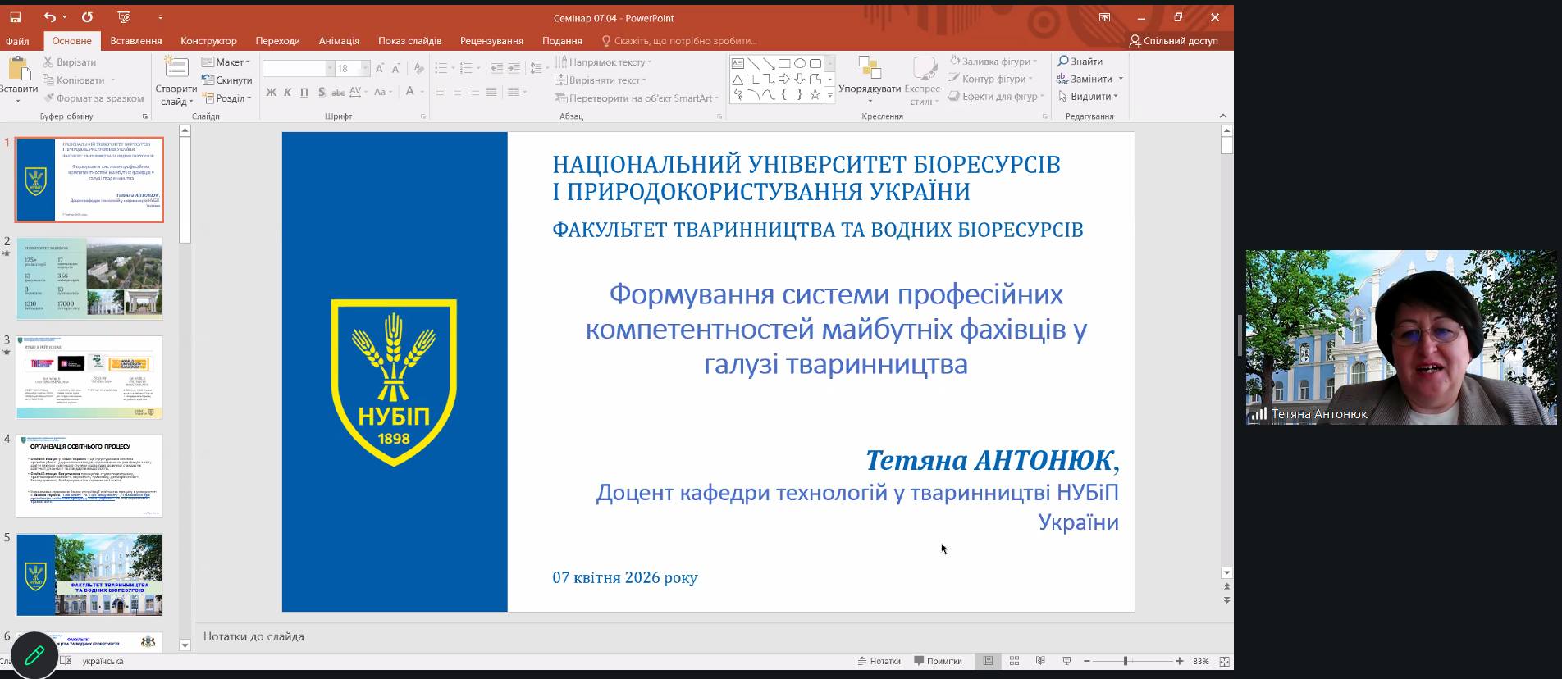This screenshot has height=679, width=1562.
Task: Click the Arrange (Упорядкувати) button
Action: point(870,80)
